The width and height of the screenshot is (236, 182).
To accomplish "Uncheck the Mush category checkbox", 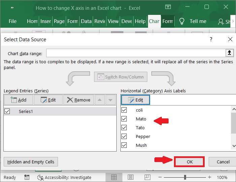I will [124, 145].
